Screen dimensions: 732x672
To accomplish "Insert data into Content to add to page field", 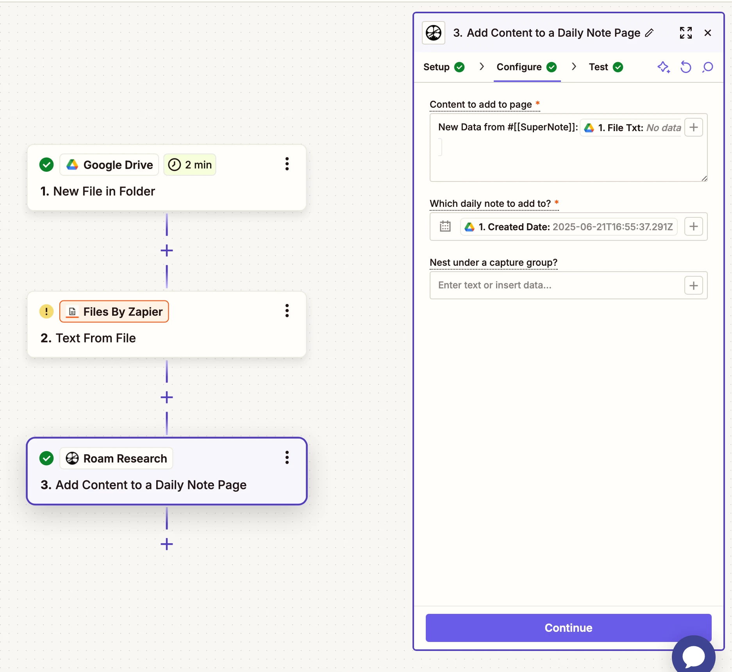I will pos(694,127).
